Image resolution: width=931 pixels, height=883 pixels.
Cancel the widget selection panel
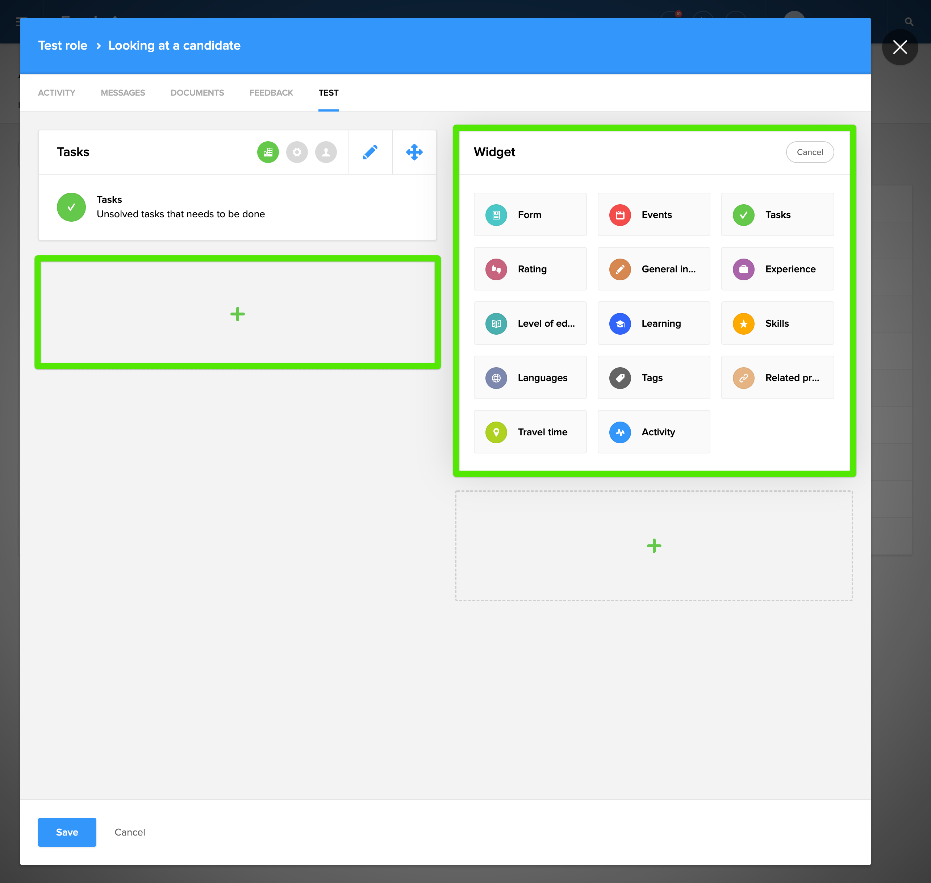[x=809, y=152]
